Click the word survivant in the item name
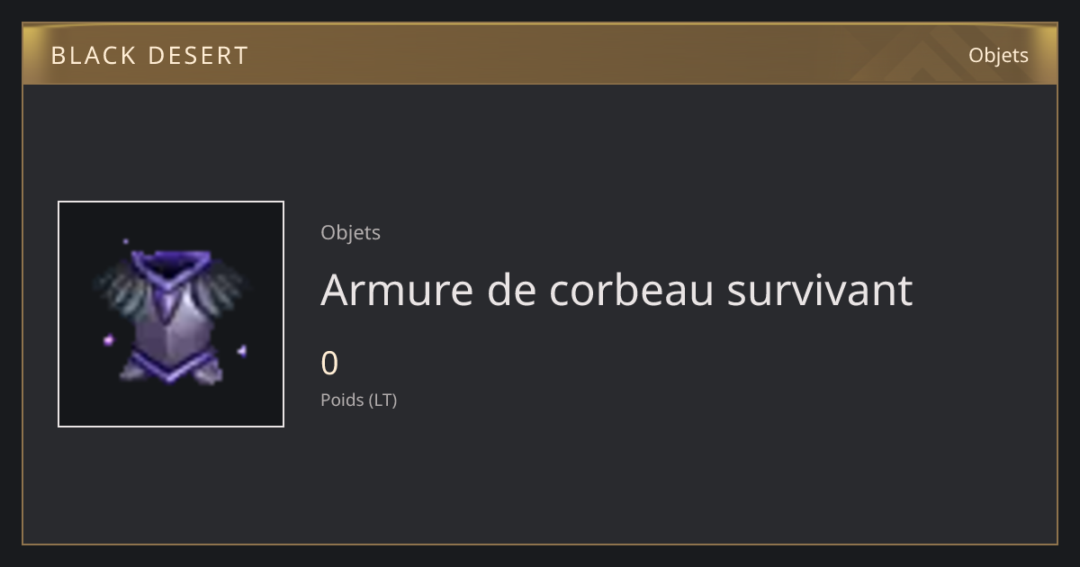Image resolution: width=1080 pixels, height=567 pixels. click(819, 290)
